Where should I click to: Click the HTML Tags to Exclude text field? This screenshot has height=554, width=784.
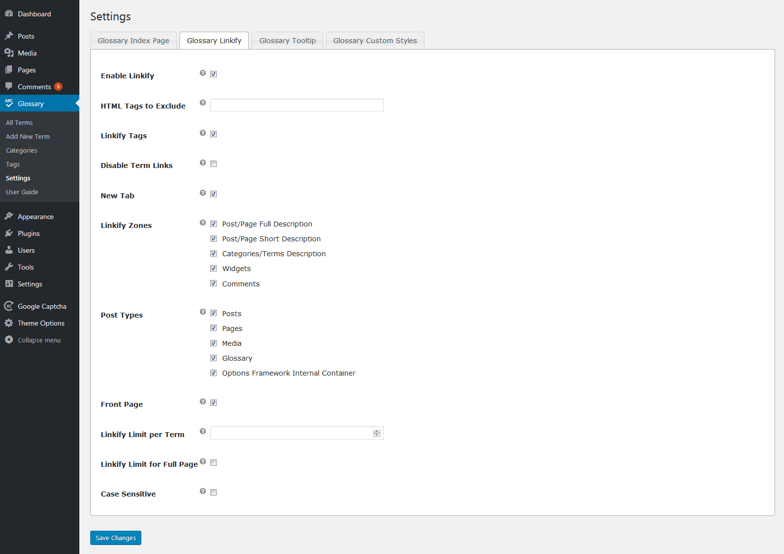click(x=297, y=105)
